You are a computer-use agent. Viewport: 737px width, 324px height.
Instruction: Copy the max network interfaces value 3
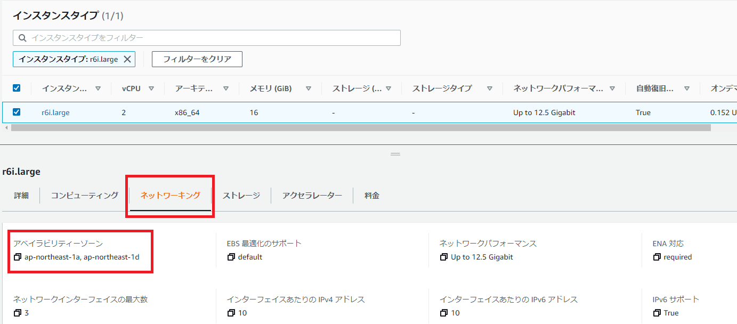coord(18,313)
